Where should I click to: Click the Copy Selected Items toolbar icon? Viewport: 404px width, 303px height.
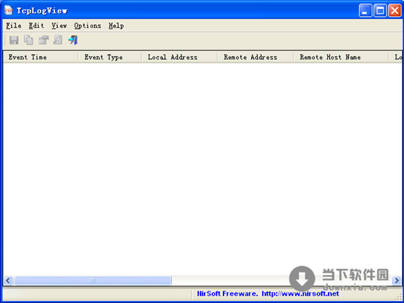point(28,40)
